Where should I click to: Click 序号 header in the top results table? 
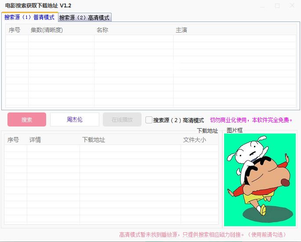point(15,30)
